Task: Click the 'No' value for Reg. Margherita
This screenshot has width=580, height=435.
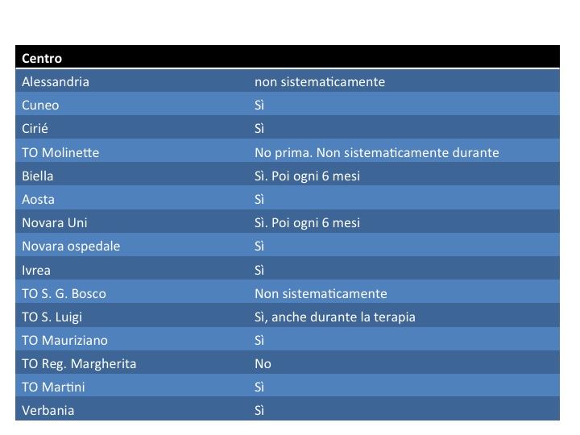Action: point(263,363)
